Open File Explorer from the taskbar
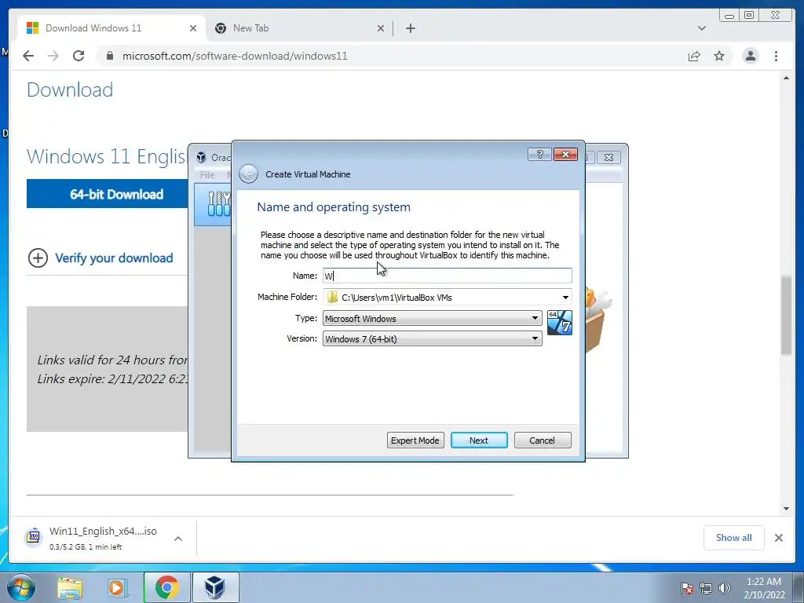The image size is (804, 603). (70, 588)
